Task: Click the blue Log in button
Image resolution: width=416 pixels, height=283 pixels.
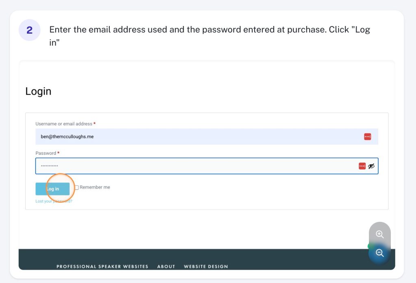Action: point(52,189)
